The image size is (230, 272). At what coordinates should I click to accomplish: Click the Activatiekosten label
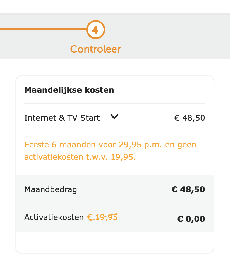pos(54,217)
